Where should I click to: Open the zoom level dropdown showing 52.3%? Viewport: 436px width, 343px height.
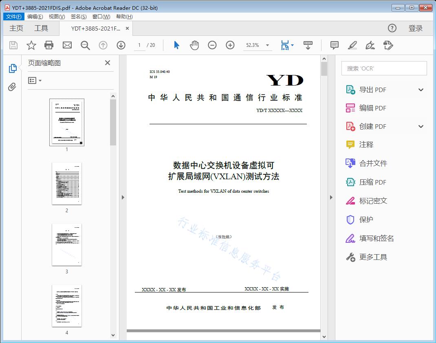coord(258,45)
